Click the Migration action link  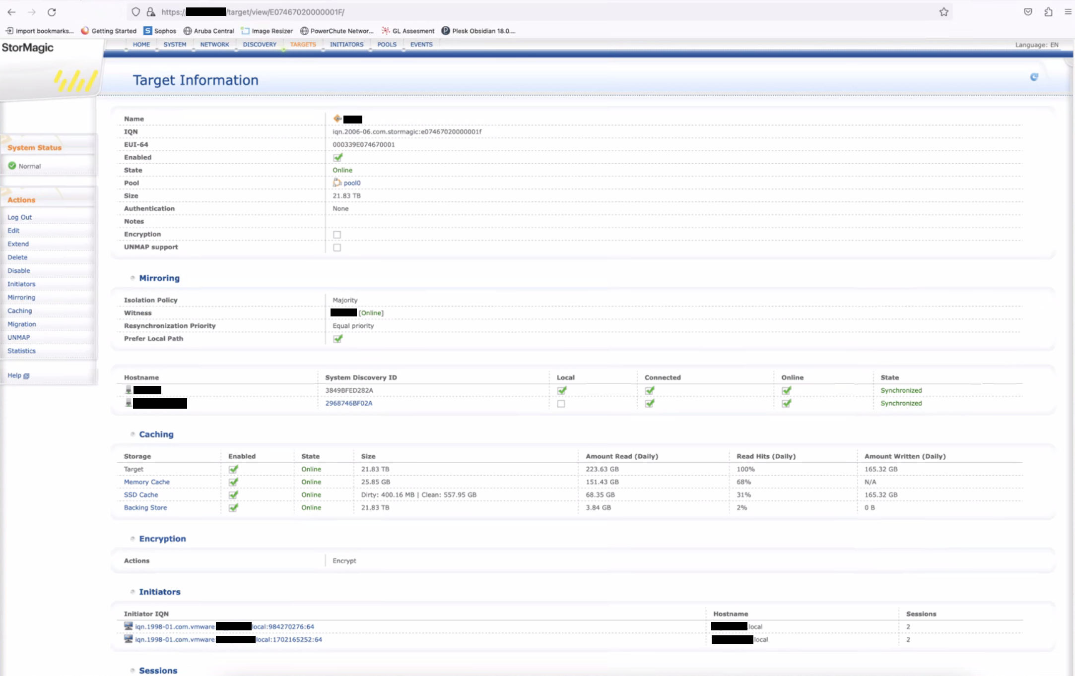(x=22, y=324)
